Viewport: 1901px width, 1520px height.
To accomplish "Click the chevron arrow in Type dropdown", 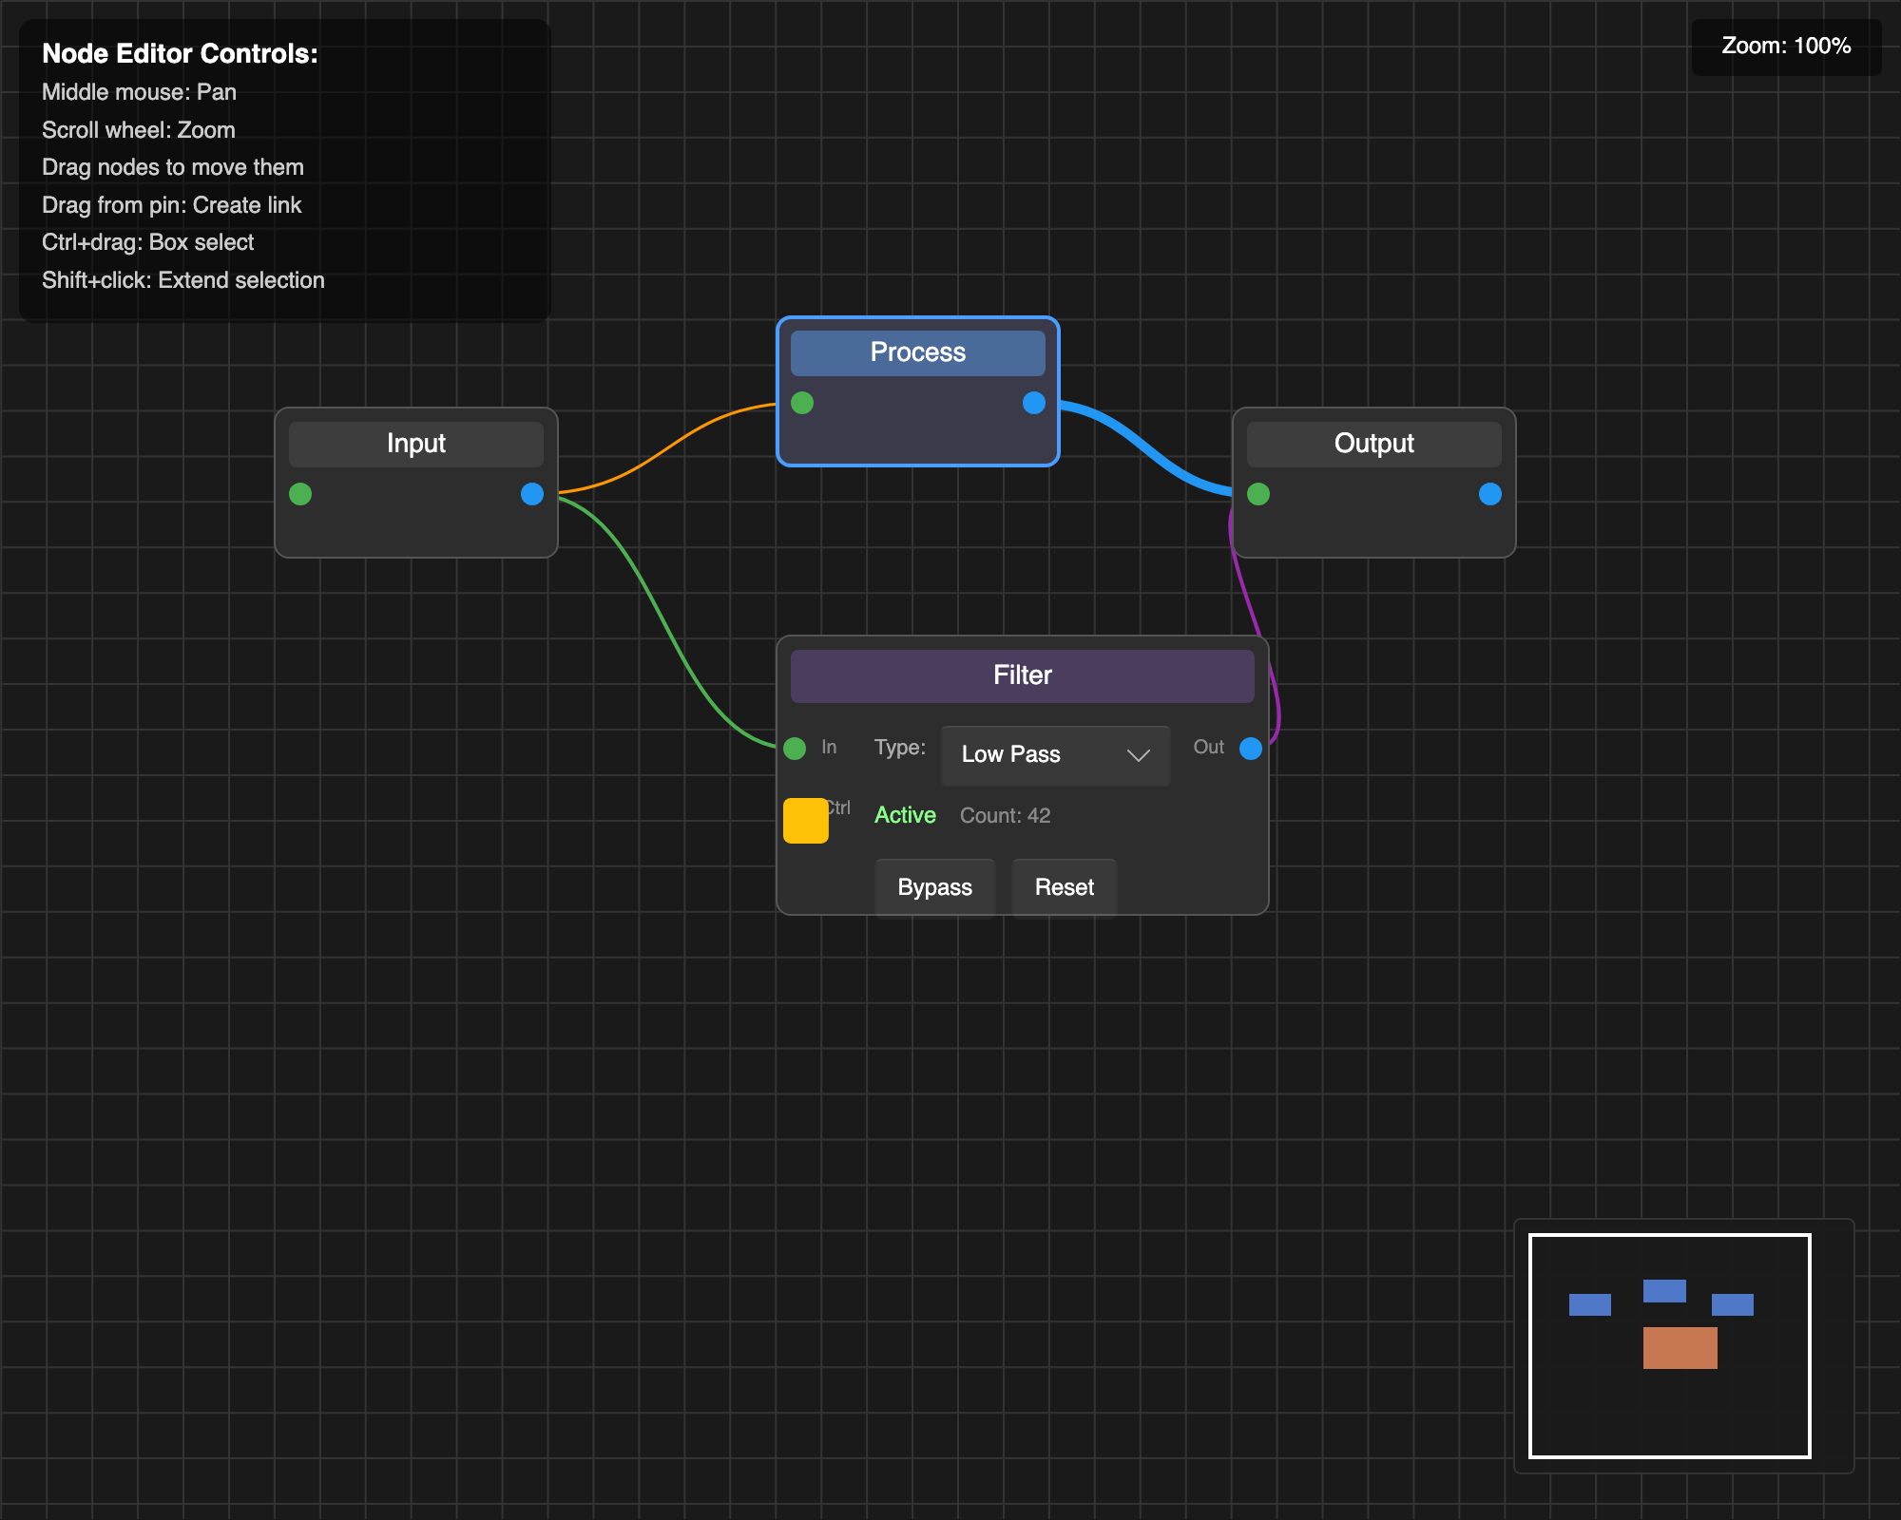I will [x=1138, y=755].
